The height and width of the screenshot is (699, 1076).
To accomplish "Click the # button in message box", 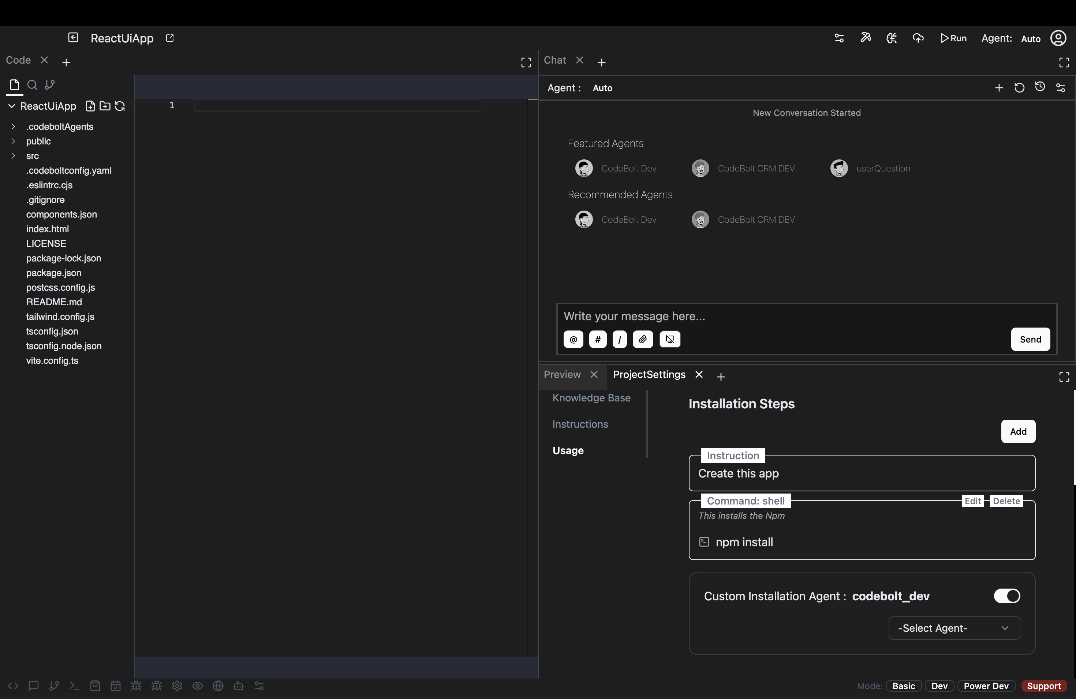I will coord(598,339).
